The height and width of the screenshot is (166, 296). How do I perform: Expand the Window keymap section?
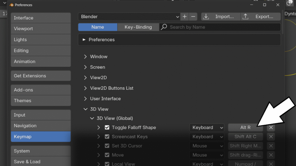pos(86,56)
